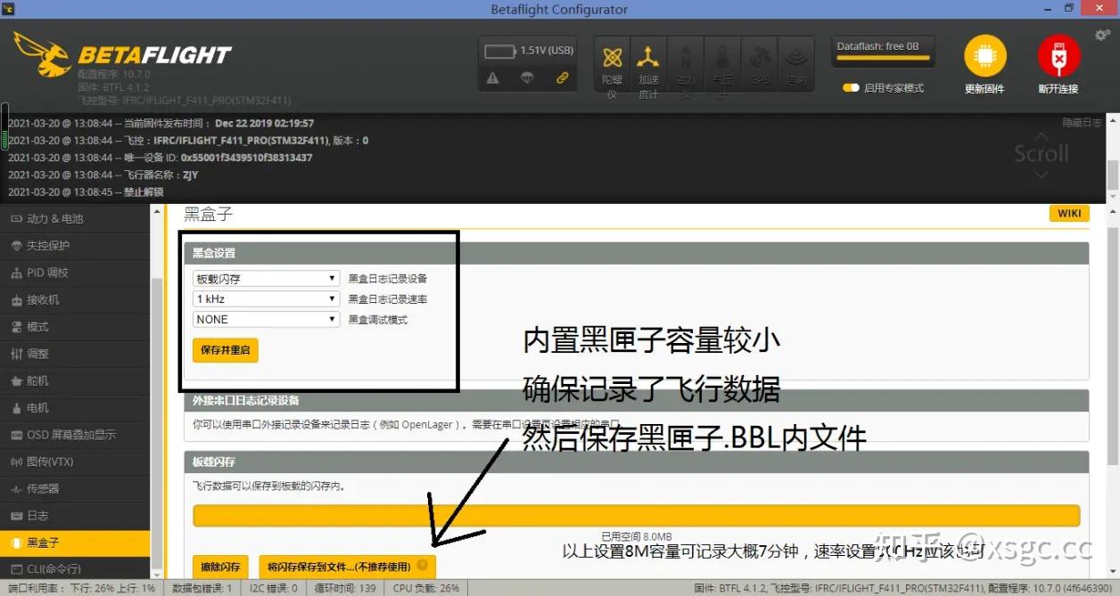This screenshot has height=596, width=1120.
Task: Open the WIKI link
Action: pos(1068,213)
